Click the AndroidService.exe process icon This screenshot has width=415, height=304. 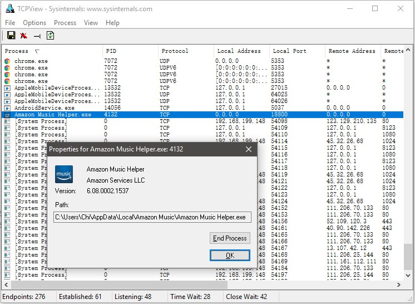pos(7,108)
